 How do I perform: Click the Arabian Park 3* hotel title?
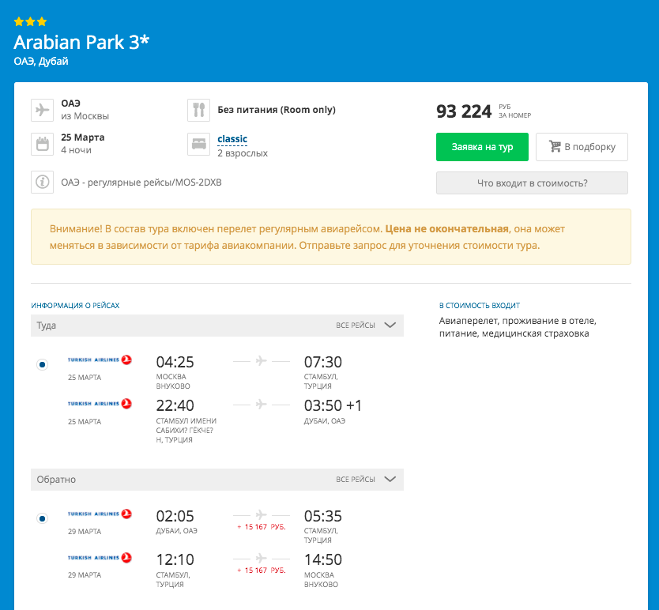coord(81,43)
